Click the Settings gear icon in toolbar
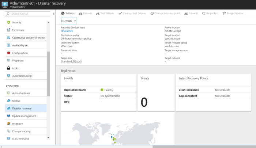 63,14
